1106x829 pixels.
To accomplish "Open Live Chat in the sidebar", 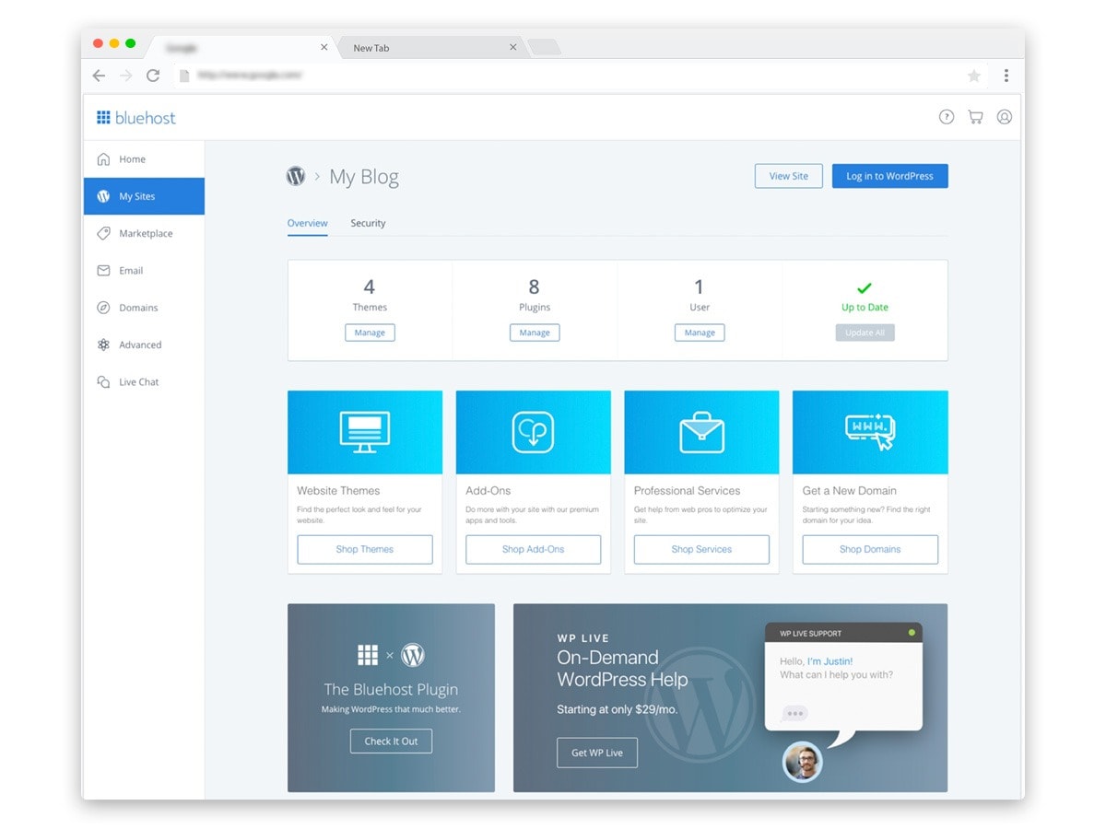I will [144, 381].
